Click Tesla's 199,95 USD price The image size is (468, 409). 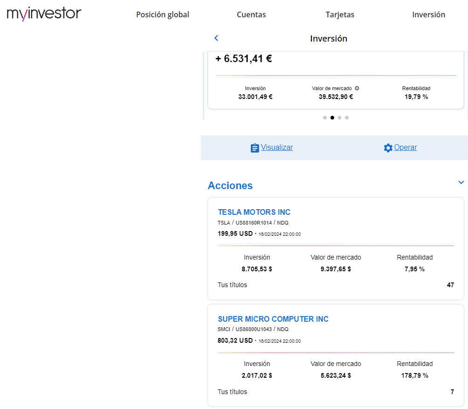(235, 233)
